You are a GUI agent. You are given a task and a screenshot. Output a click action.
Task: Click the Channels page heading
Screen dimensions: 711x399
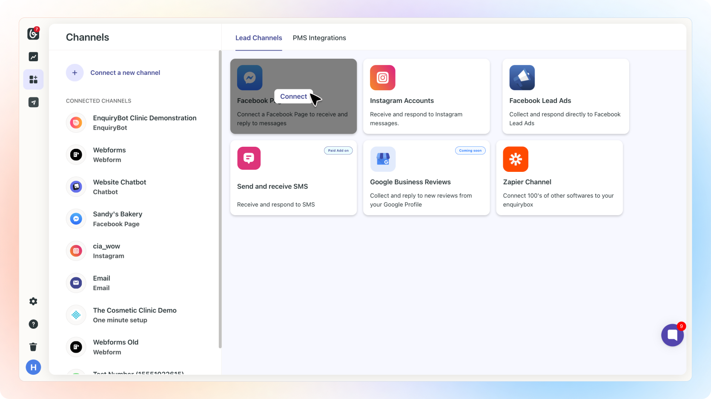pos(88,37)
